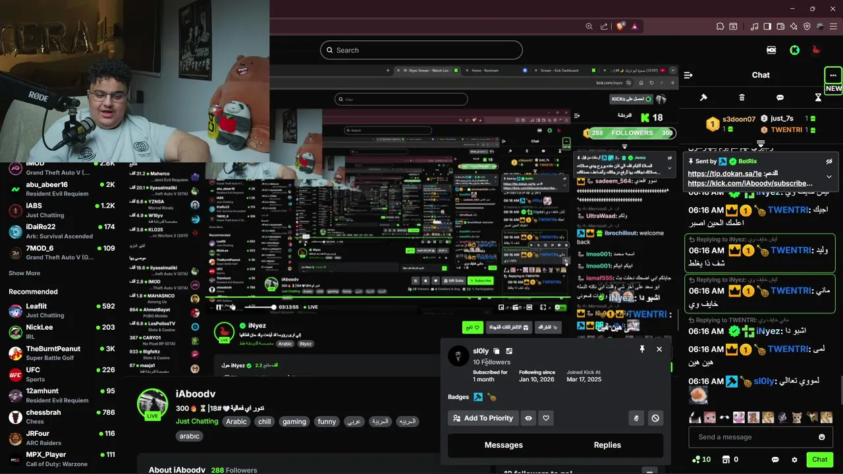Click chat bubble icon beside gear
The image size is (843, 474).
[x=775, y=460]
